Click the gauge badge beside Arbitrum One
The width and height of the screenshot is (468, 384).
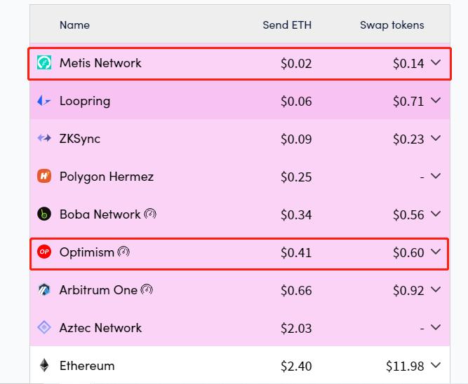click(147, 289)
